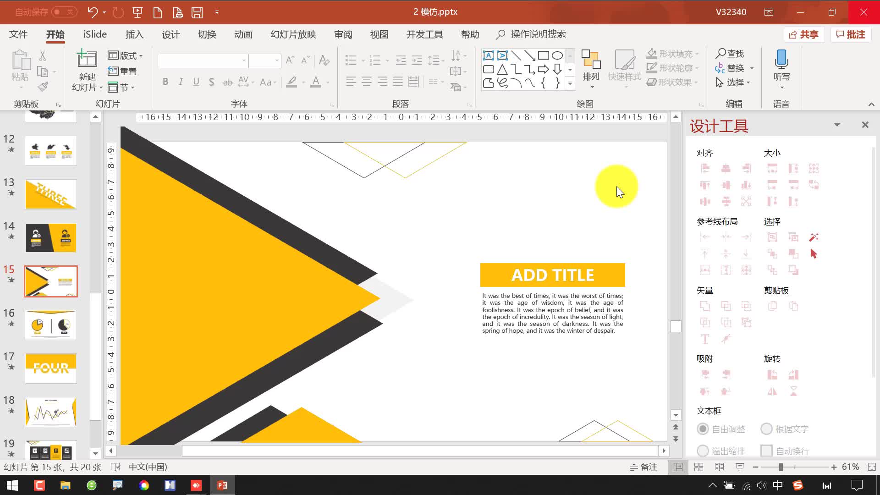This screenshot has width=880, height=495.
Task: Apply Bold formatting button
Action: coord(165,82)
